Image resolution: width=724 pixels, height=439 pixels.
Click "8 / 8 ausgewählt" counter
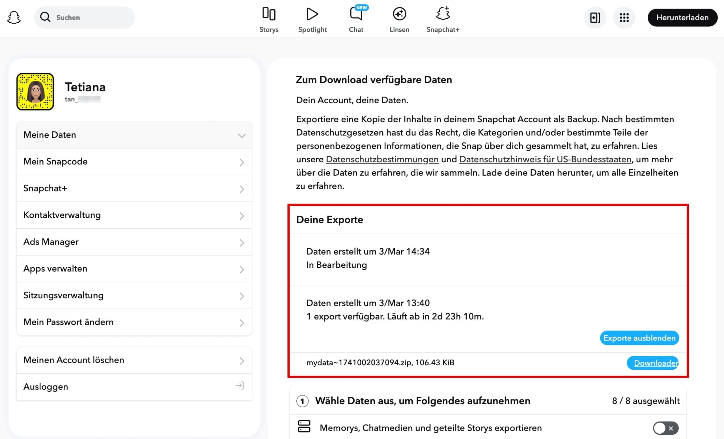click(646, 401)
